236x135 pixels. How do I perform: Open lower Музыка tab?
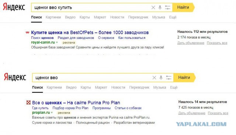tap(160, 87)
